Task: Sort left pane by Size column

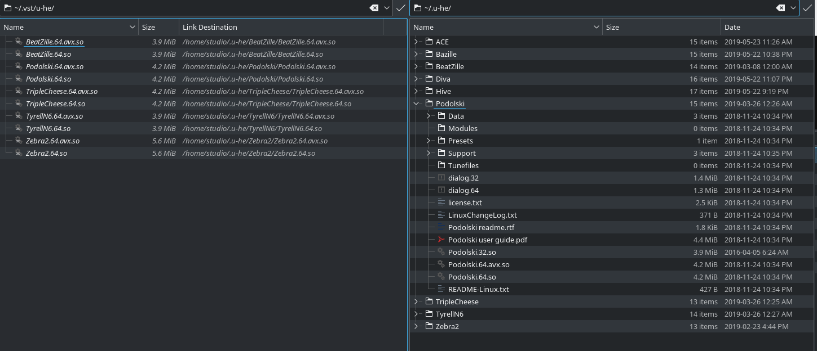Action: pos(158,27)
